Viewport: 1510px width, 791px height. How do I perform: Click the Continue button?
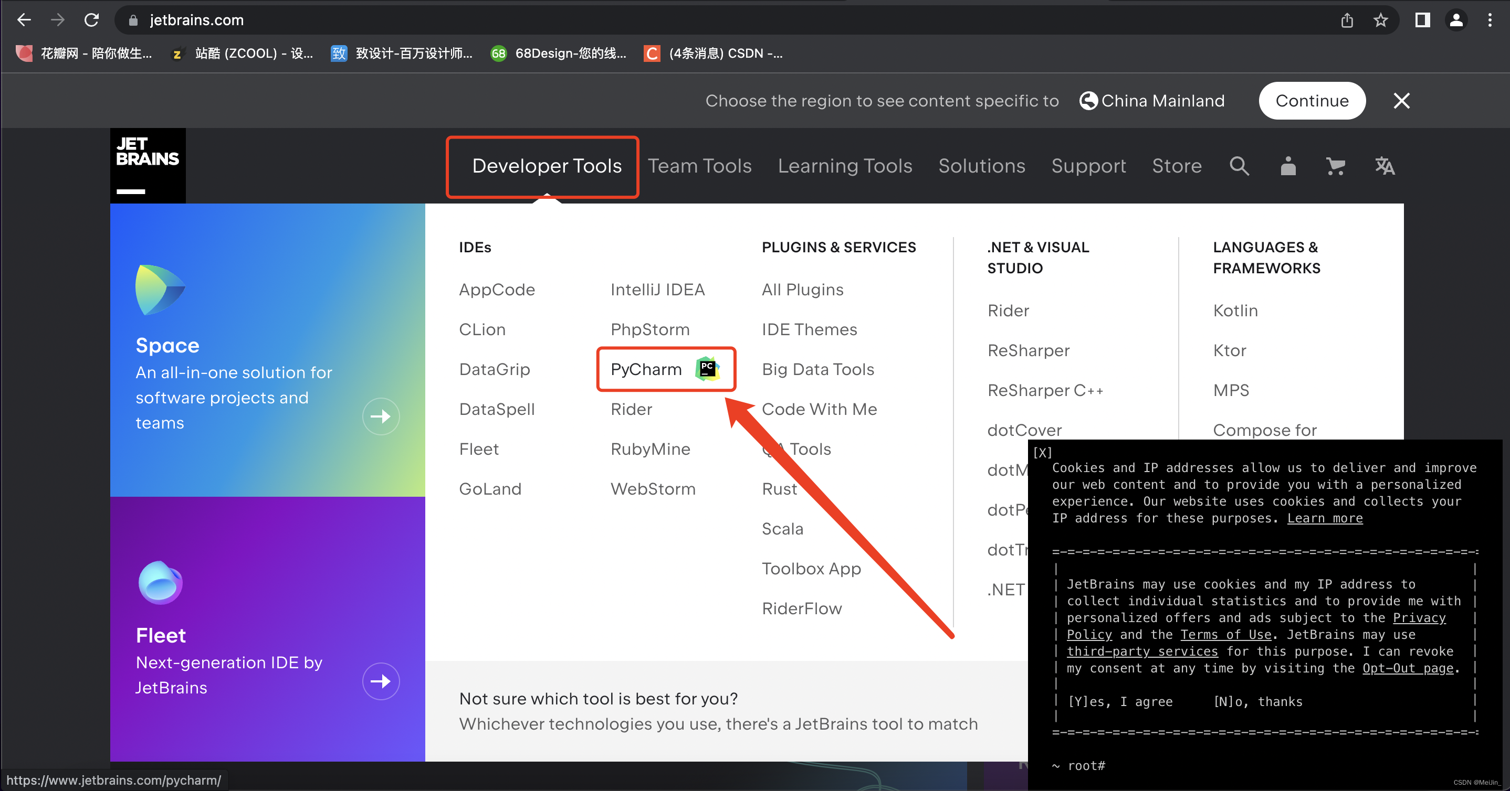[x=1312, y=101]
